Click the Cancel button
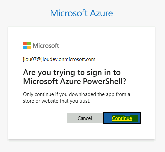The image size is (165, 152). coord(85,118)
